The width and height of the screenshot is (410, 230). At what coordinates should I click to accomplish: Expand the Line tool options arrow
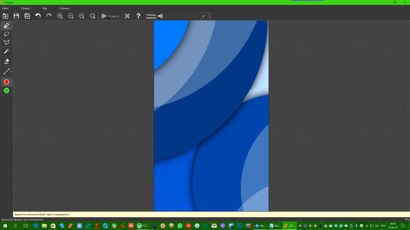point(11,72)
